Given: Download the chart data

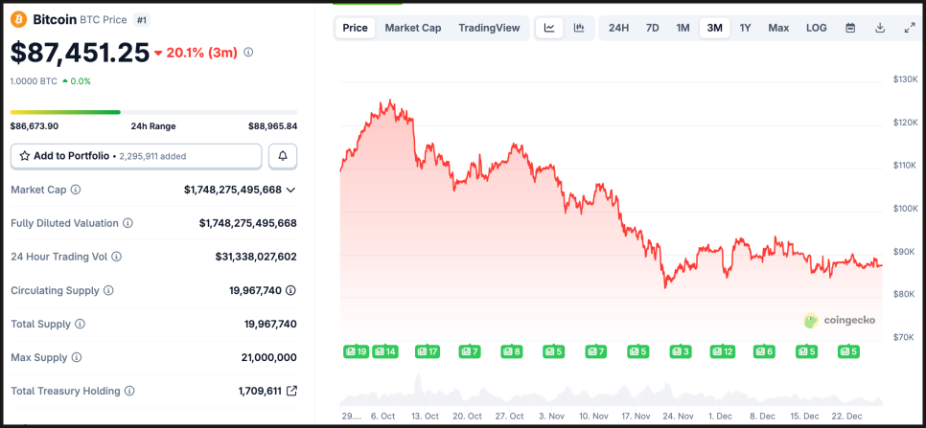Looking at the screenshot, I should (x=880, y=28).
